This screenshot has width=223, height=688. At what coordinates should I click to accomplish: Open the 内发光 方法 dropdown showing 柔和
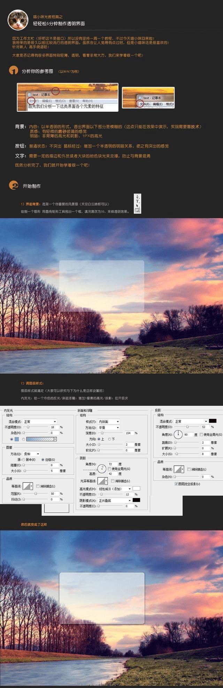tap(31, 454)
